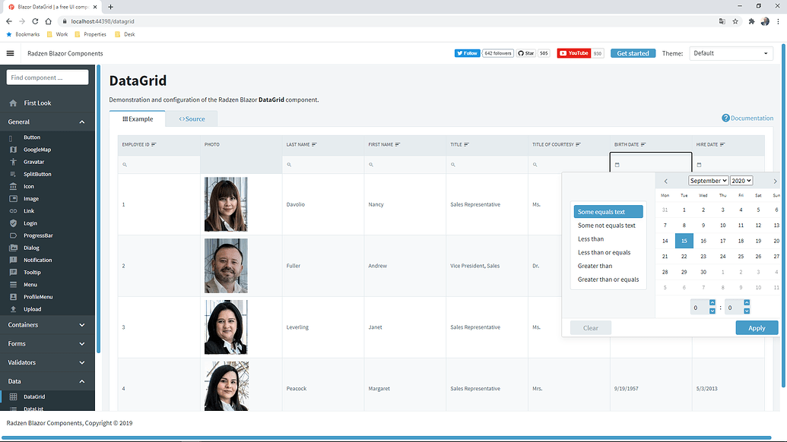The image size is (787, 442).
Task: Choose 'Less than' filter operator
Action: (x=608, y=239)
